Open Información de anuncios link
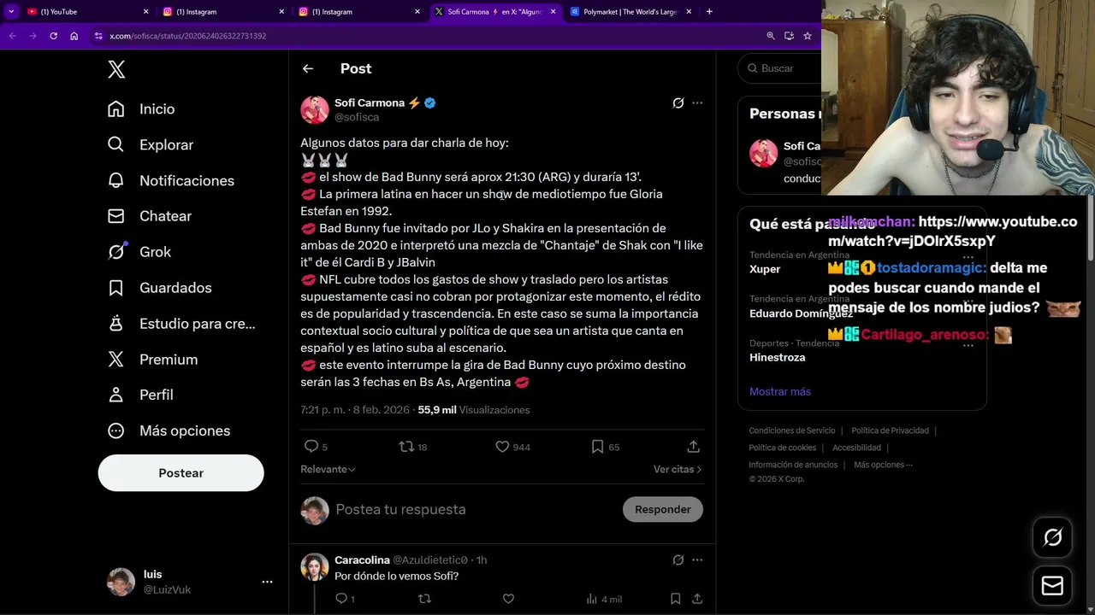Viewport: 1095px width, 615px height. 793,465
